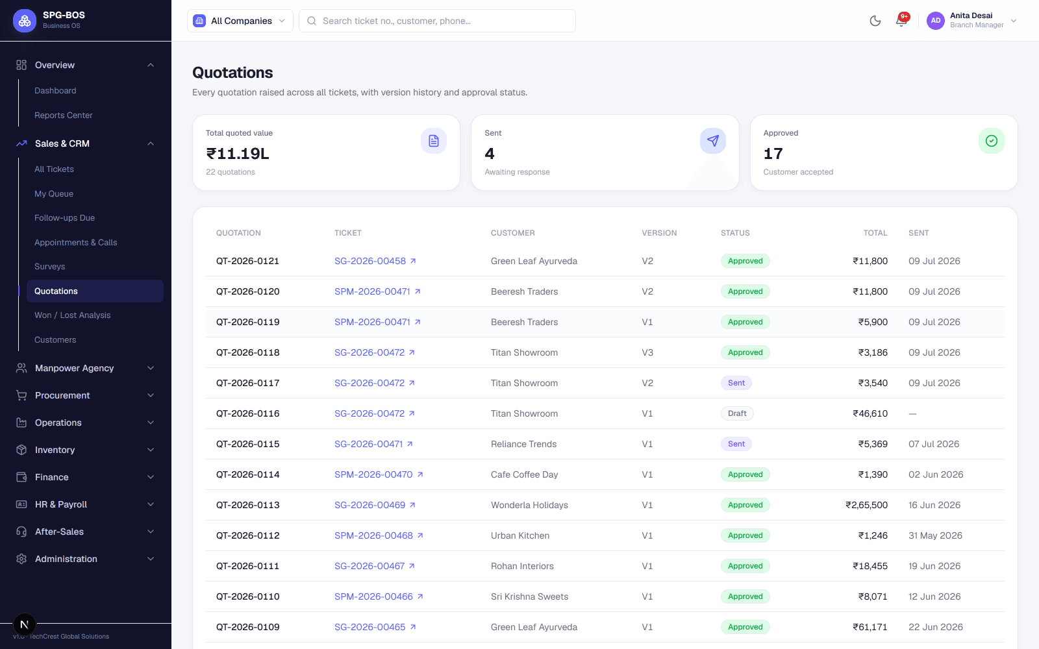Expand the Inventory section chevron

coord(151,450)
